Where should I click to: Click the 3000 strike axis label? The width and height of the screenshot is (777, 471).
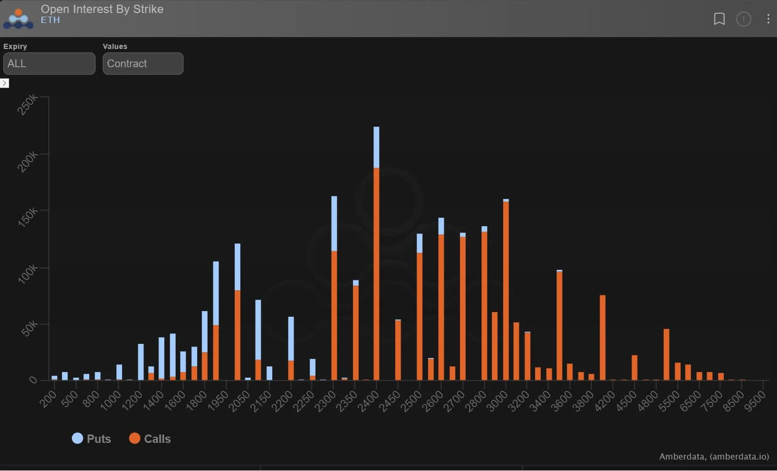pyautogui.click(x=497, y=401)
